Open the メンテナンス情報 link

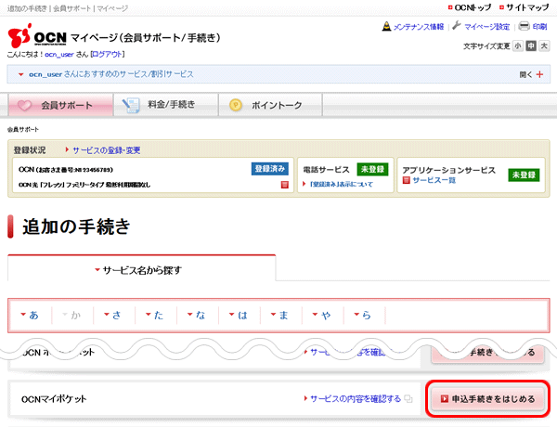pyautogui.click(x=419, y=27)
